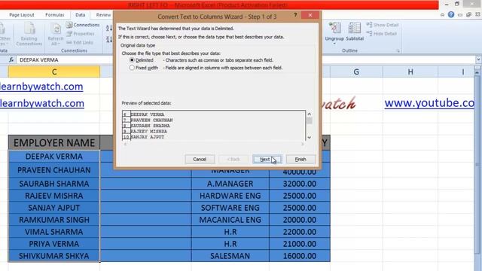Click the ribbon minimize caret icon

pos(442,15)
